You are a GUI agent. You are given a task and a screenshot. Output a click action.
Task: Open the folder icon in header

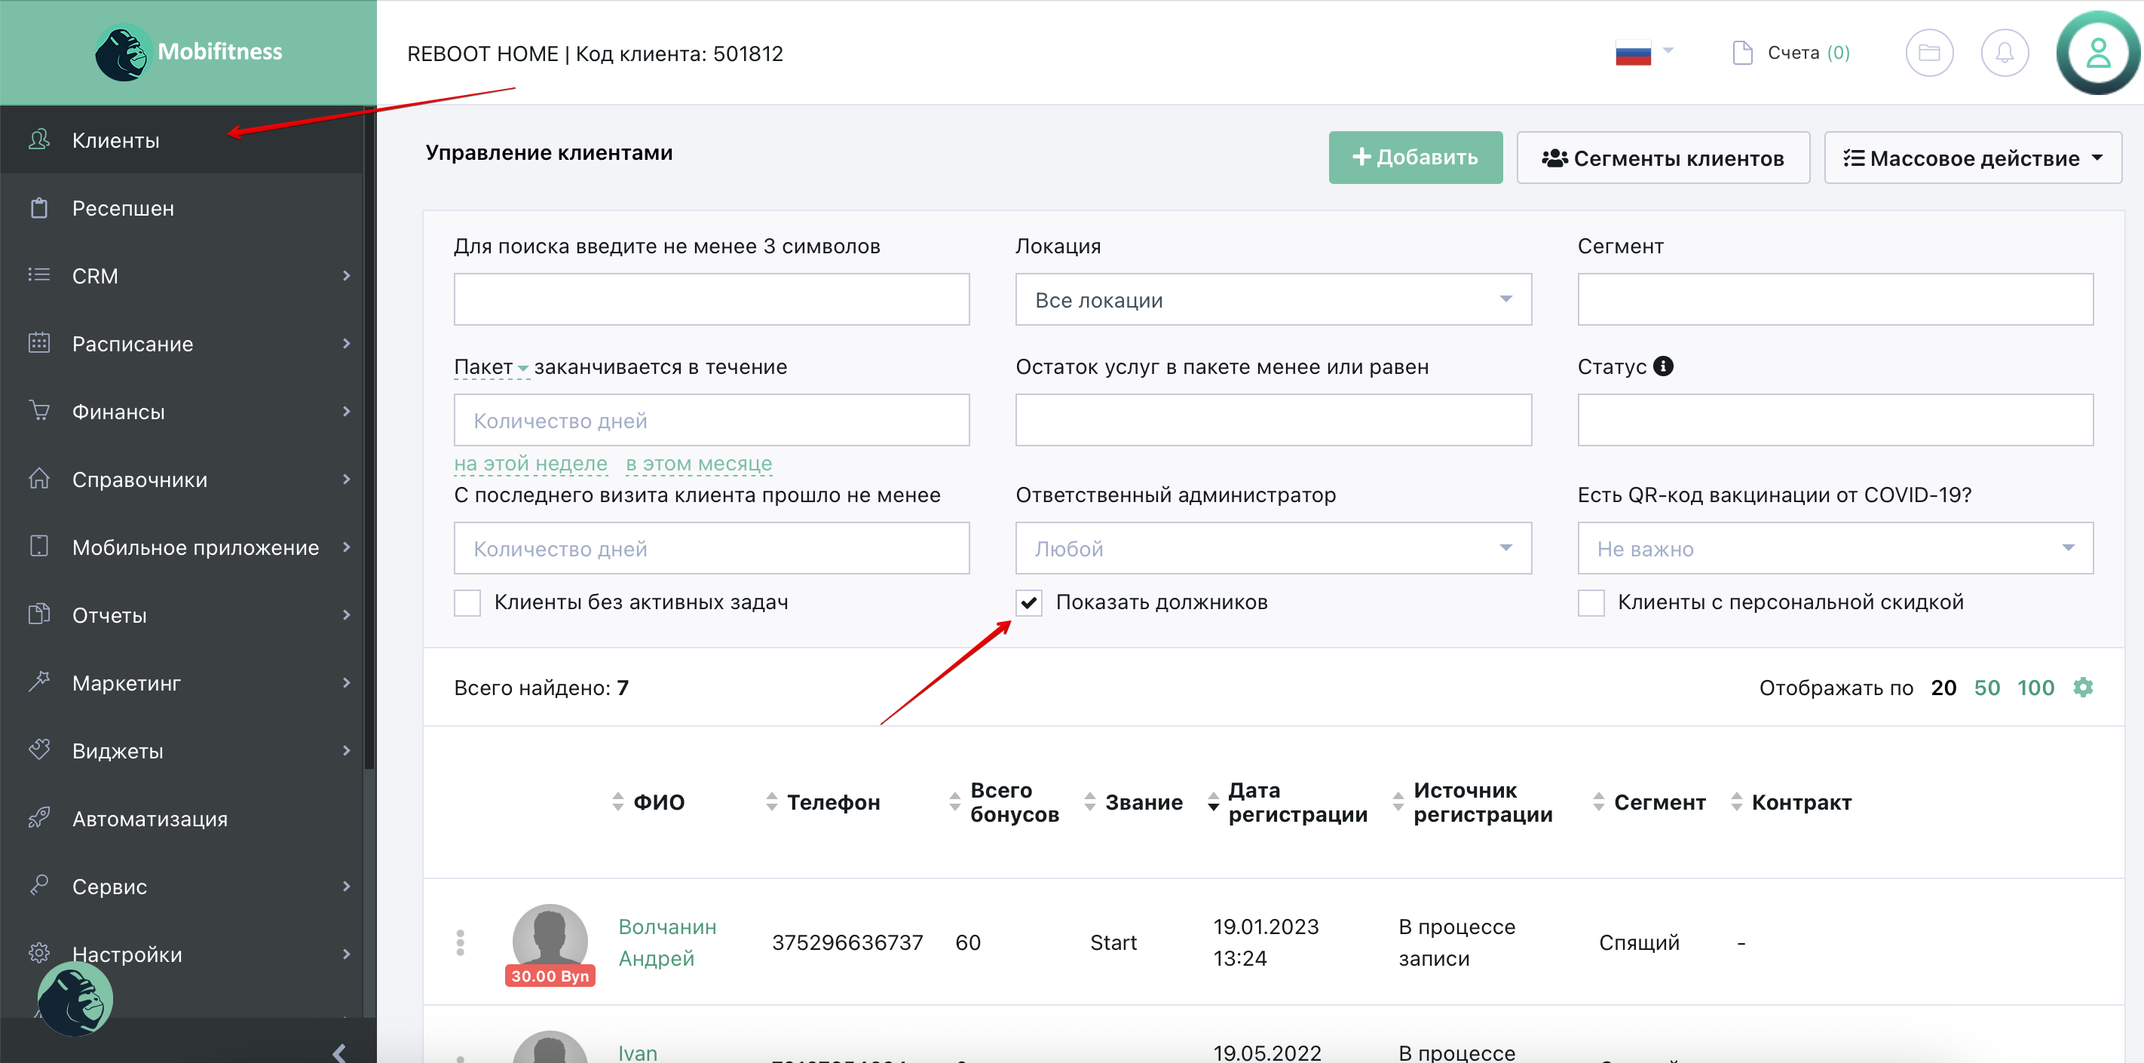1928,54
